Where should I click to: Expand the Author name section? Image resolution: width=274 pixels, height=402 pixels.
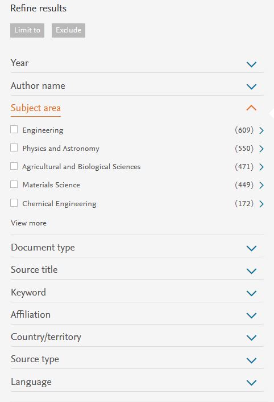(x=137, y=86)
